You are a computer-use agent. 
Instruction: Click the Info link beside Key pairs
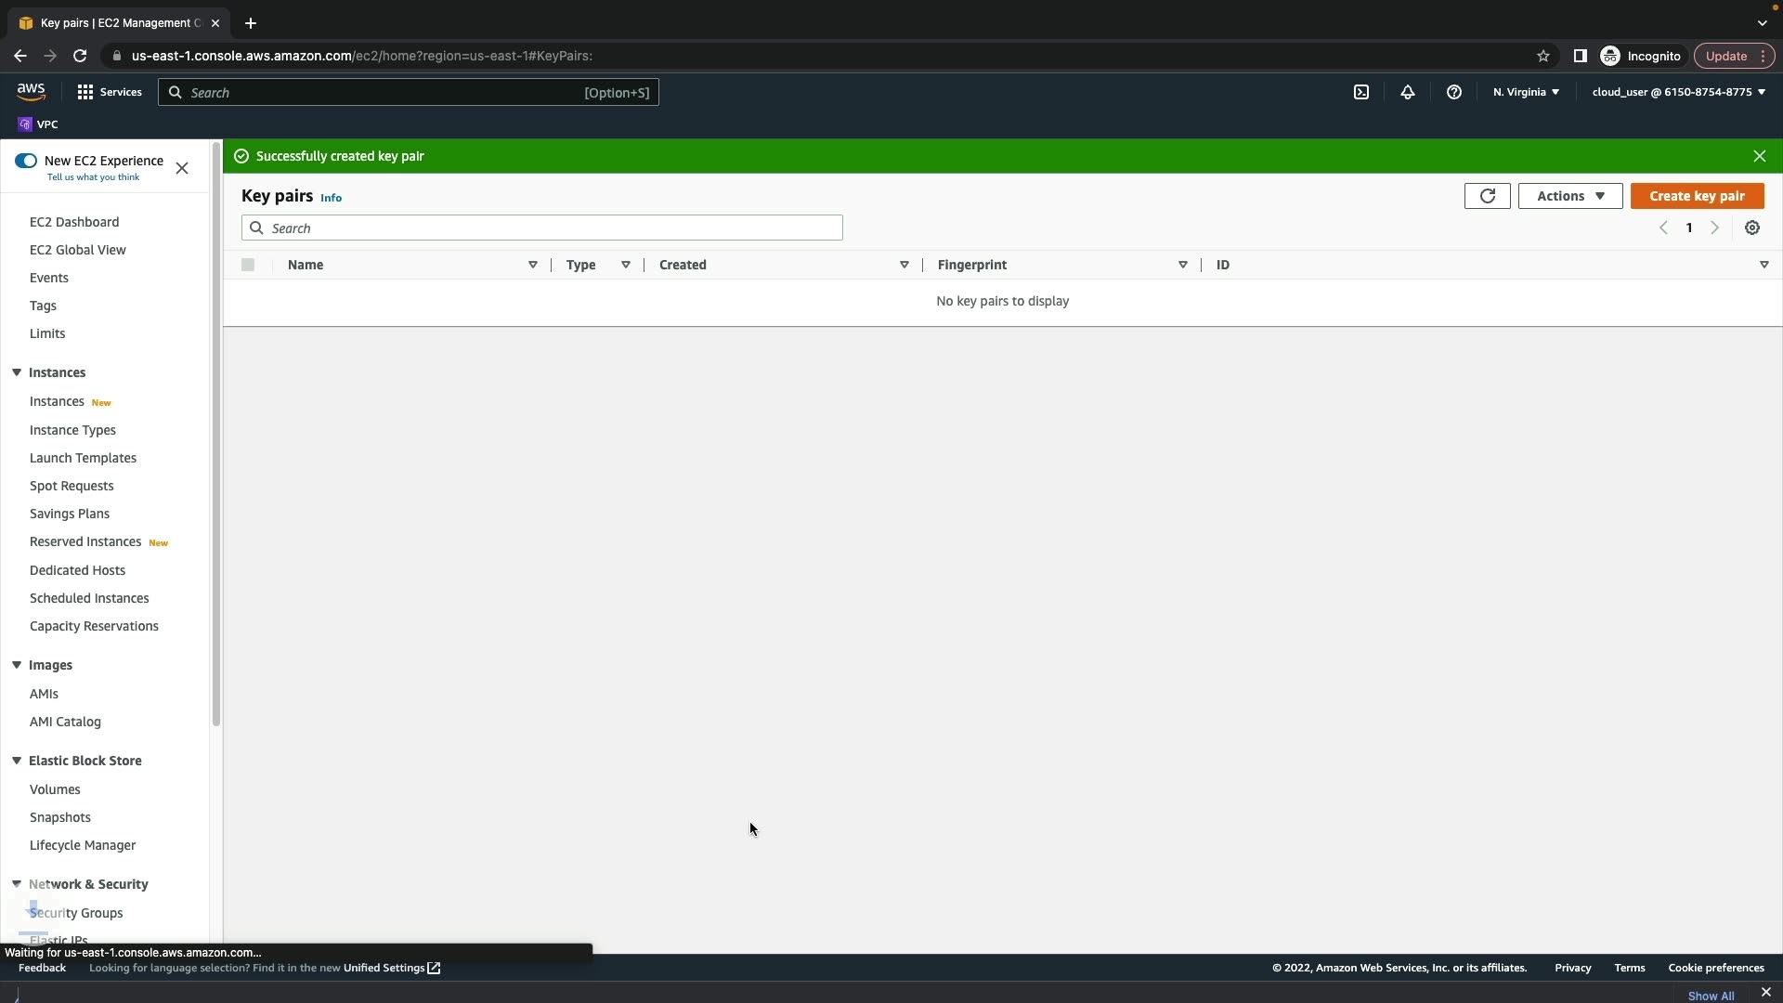331,198
